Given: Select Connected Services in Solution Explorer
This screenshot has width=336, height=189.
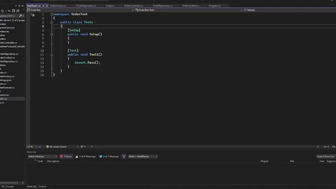Looking at the screenshot, I should 7,28.
